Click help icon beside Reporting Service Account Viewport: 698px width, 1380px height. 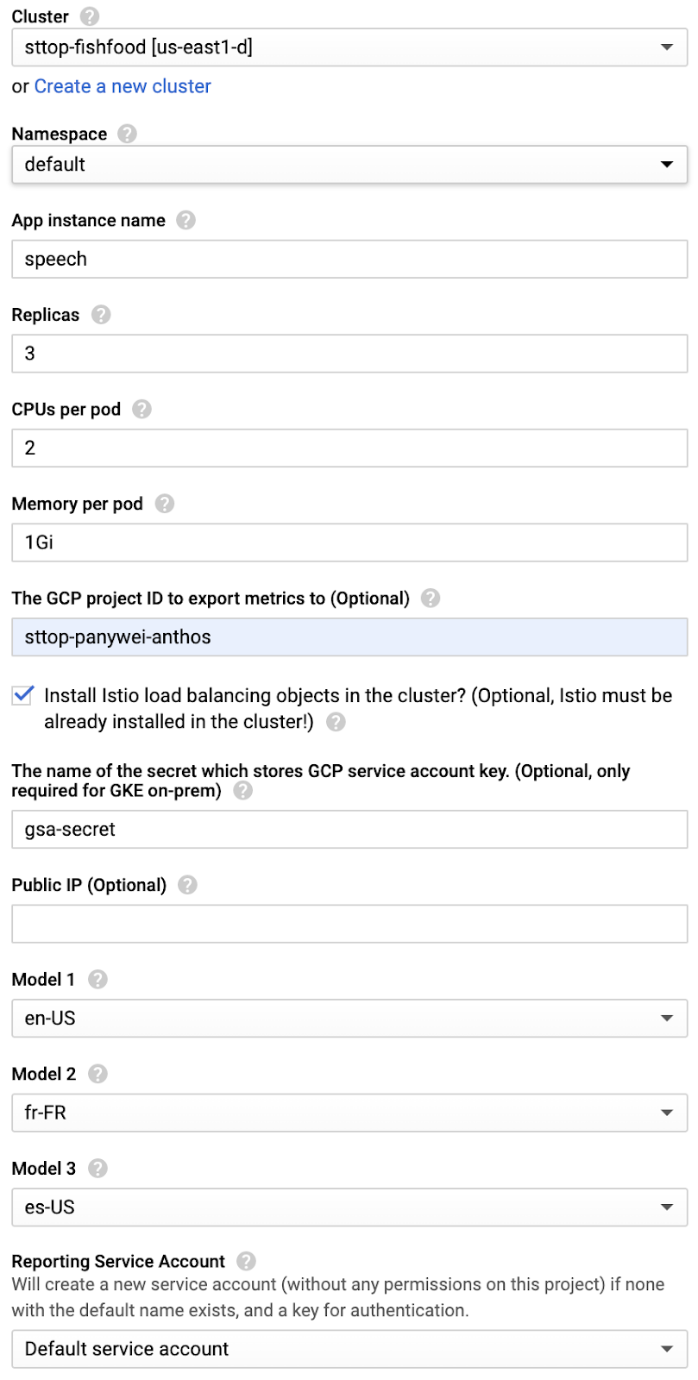click(246, 1261)
